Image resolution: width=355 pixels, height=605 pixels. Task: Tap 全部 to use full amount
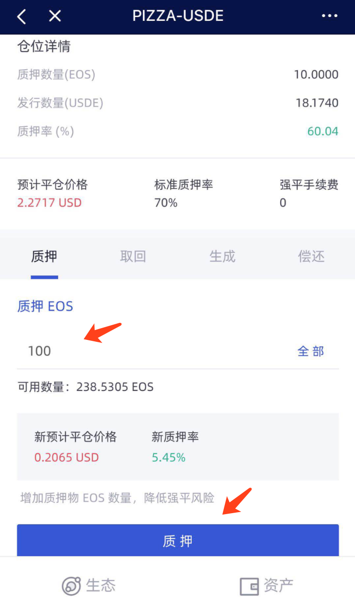311,351
